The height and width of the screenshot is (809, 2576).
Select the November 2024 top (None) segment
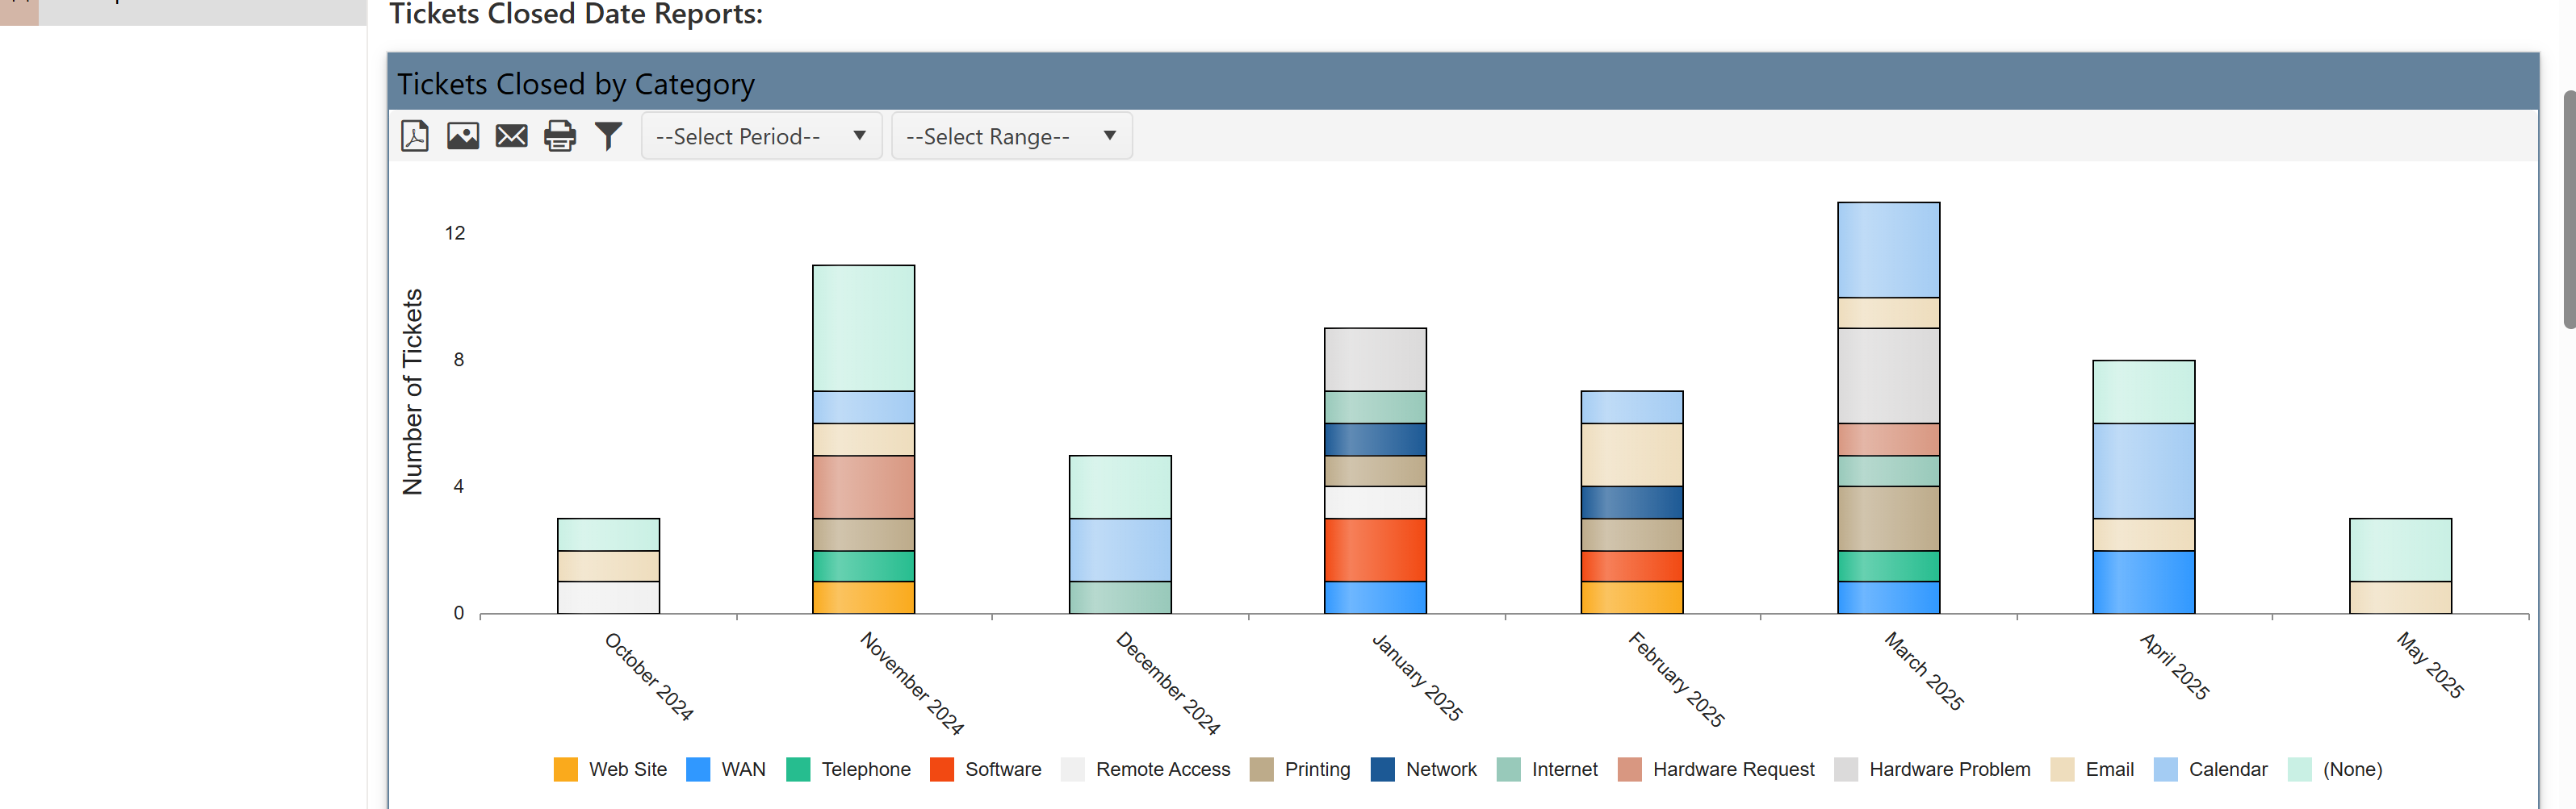point(863,327)
